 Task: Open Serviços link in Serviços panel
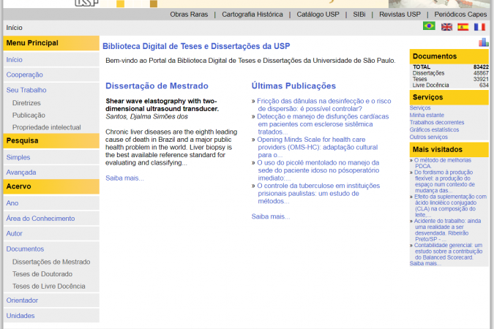coord(420,108)
